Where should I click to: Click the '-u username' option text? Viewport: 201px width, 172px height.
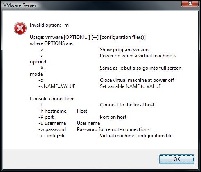pyautogui.click(x=52, y=123)
